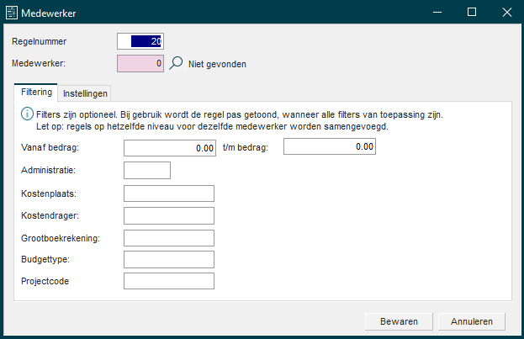Focus the Budgettype input field
Image resolution: width=524 pixels, height=339 pixels.
169,259
